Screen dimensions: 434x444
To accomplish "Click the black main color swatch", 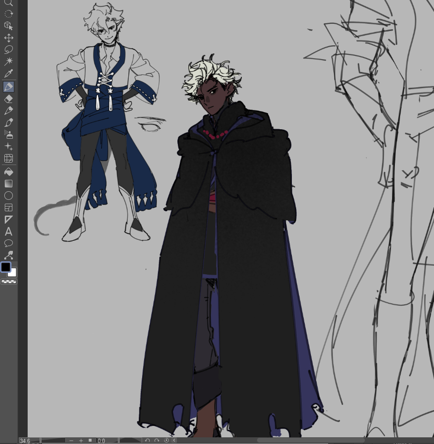I will click(x=6, y=267).
